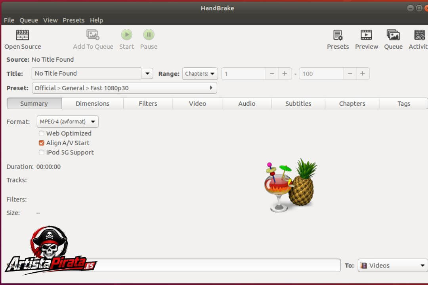The image size is (428, 285).
Task: Click the No Title Found title field
Action: point(86,73)
